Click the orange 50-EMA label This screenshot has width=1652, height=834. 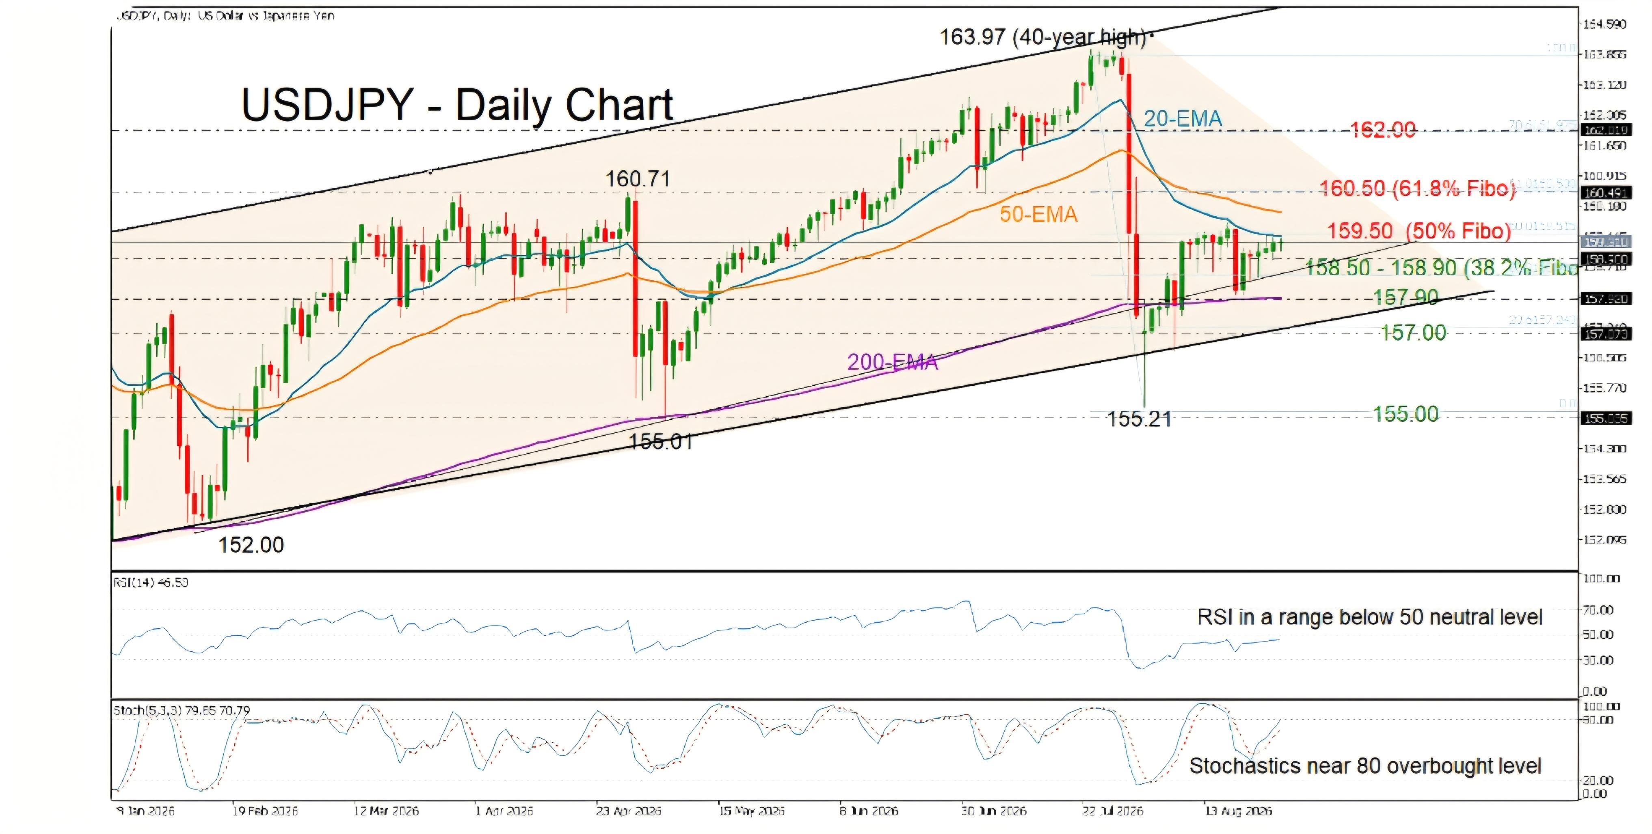point(1038,214)
